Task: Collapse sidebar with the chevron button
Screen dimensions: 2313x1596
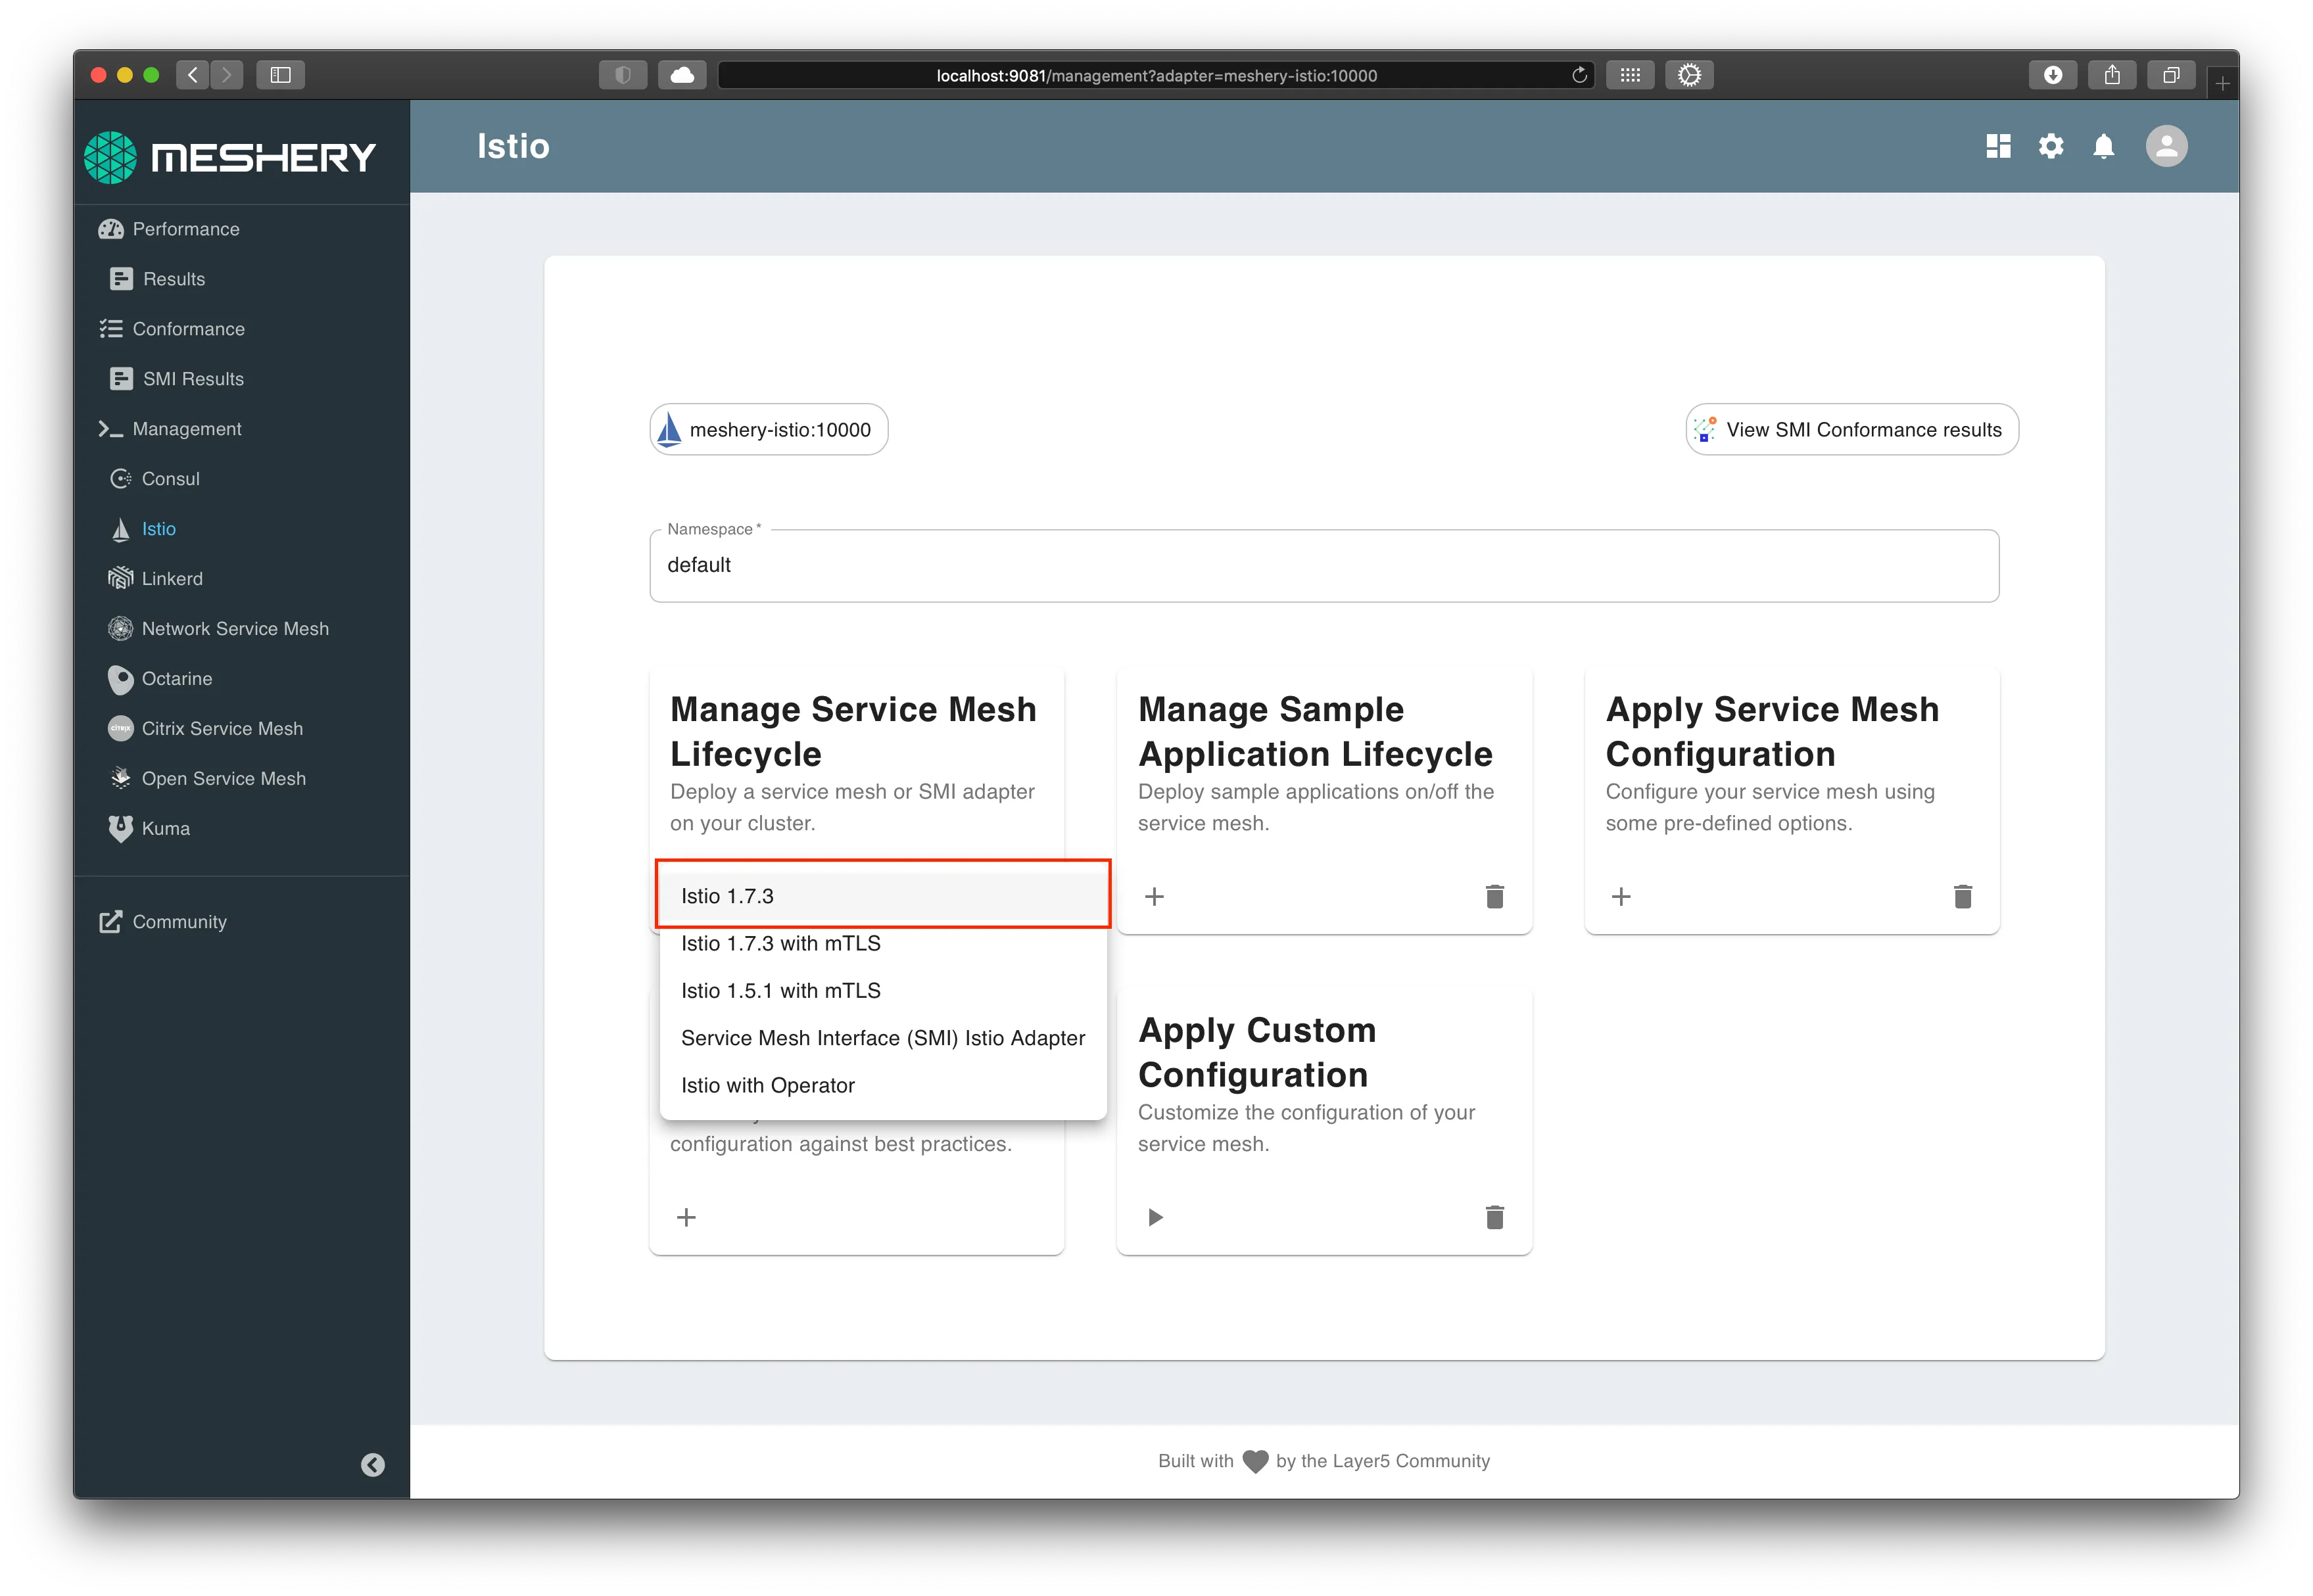Action: pos(372,1465)
